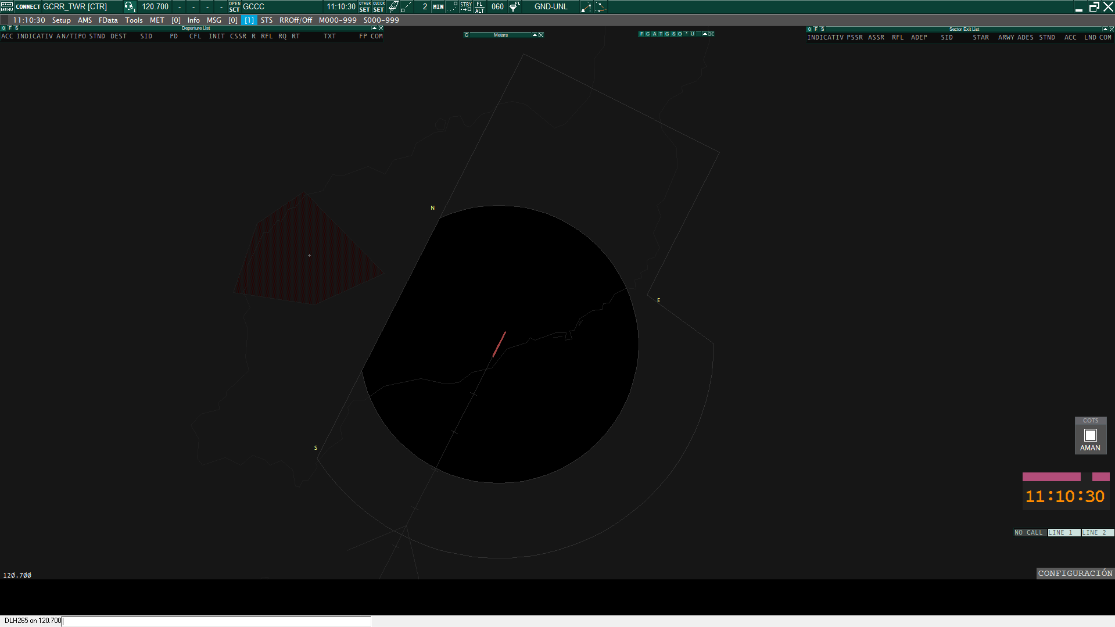Click the F option in Sector Exit List header
The image size is (1115, 627).
tap(816, 29)
